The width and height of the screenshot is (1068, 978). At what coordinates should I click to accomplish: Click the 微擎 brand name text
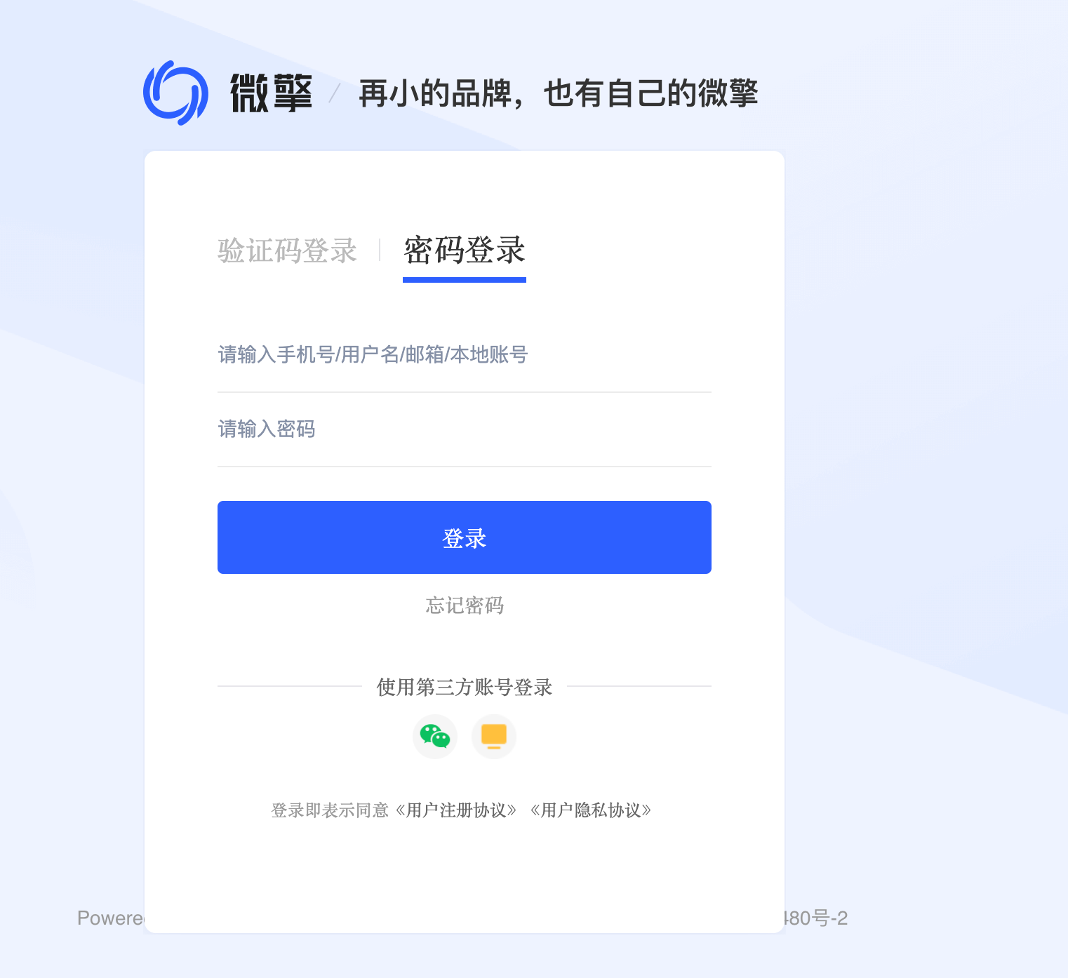[x=272, y=93]
